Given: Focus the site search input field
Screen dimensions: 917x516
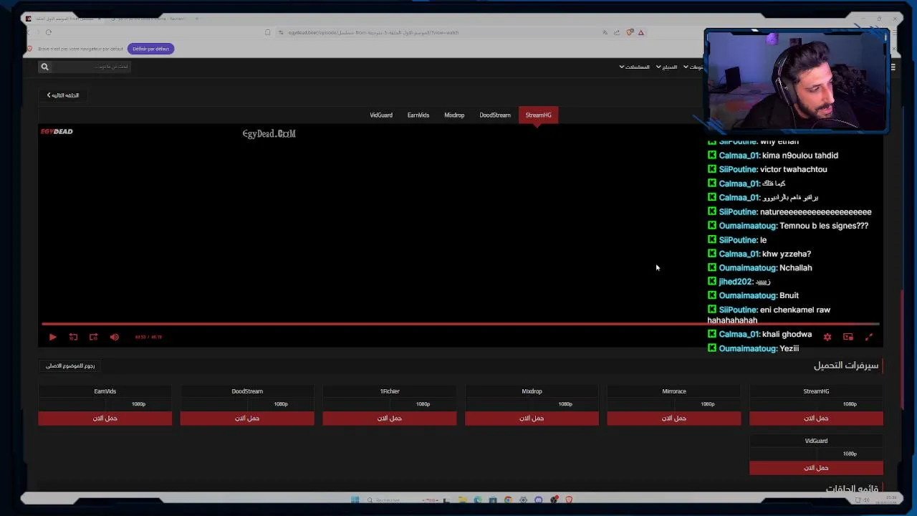Looking at the screenshot, I should pos(93,67).
